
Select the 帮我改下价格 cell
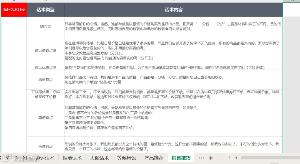(46, 97)
